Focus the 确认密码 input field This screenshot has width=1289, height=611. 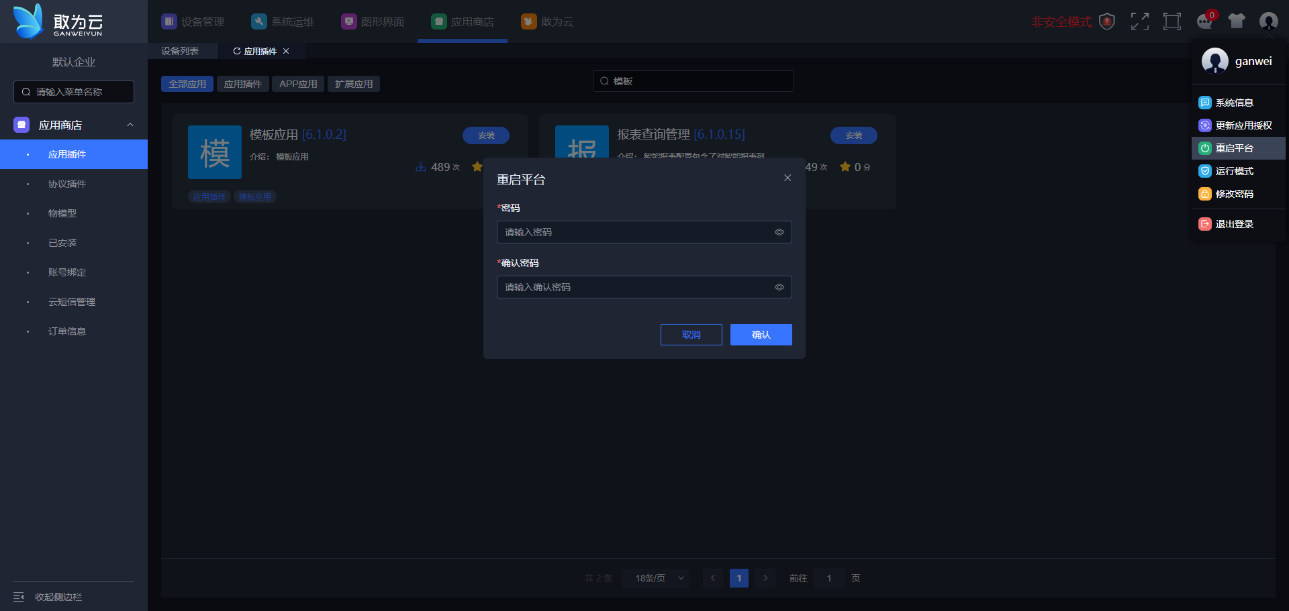point(644,287)
